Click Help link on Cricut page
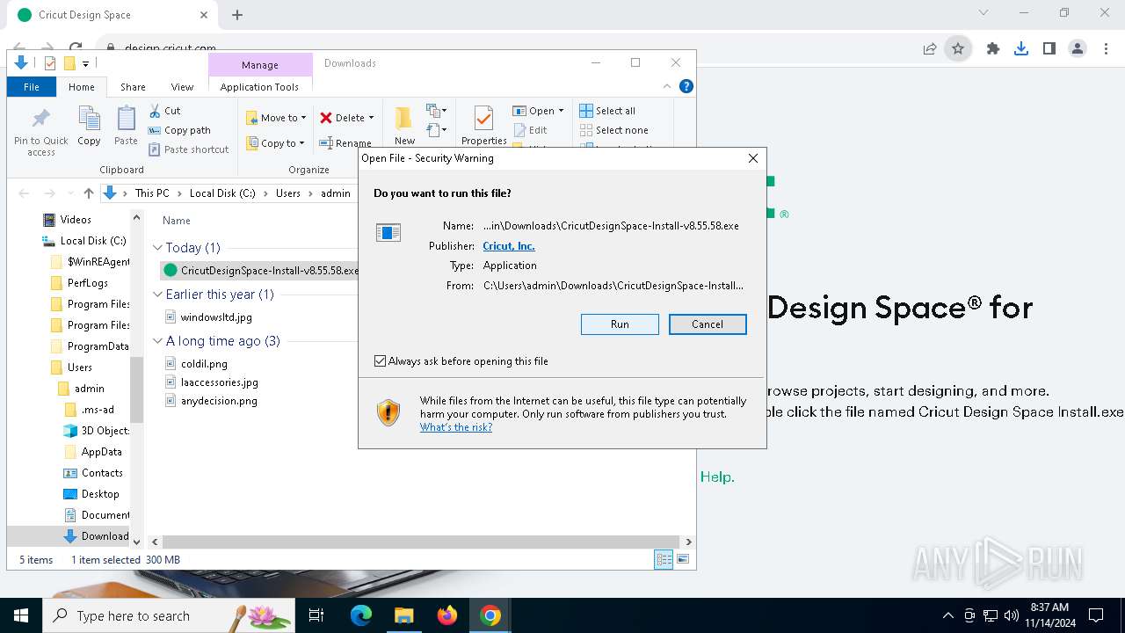Viewport: 1125px width, 633px height. click(717, 477)
